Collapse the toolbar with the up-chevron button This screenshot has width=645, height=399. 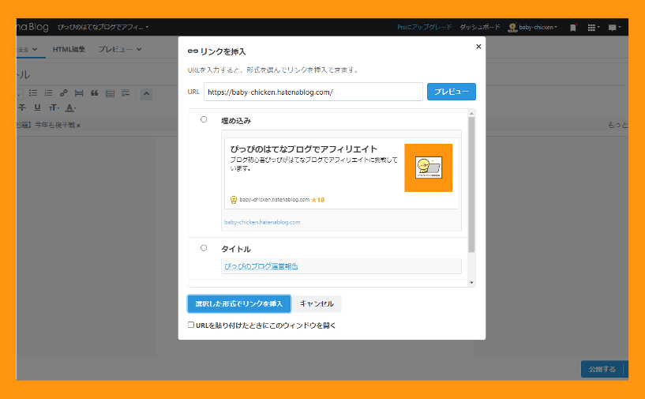click(146, 94)
